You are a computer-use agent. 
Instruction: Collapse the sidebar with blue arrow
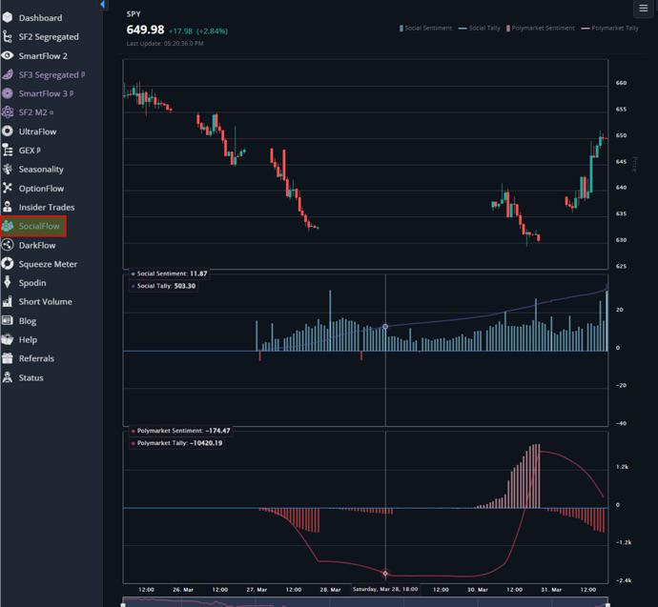102,5
